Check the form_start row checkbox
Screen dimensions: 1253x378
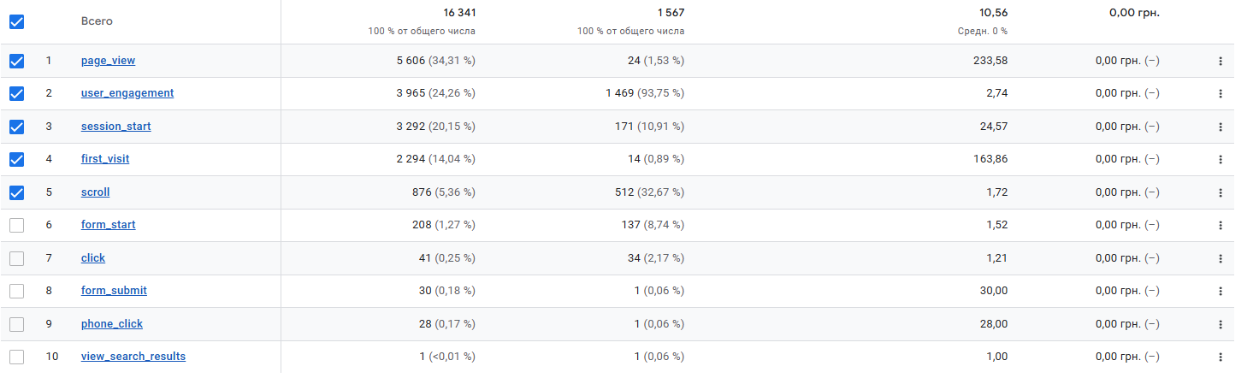pos(16,225)
